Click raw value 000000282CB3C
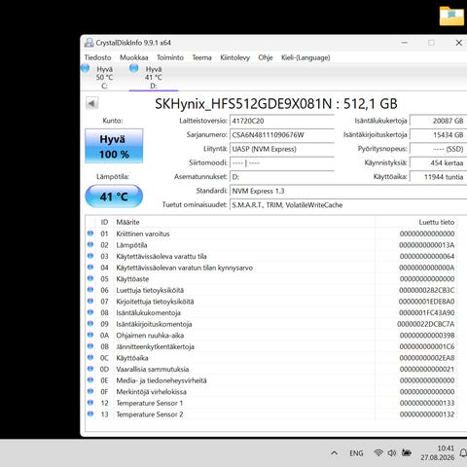Viewport: 467px width, 467px height. pyautogui.click(x=426, y=290)
